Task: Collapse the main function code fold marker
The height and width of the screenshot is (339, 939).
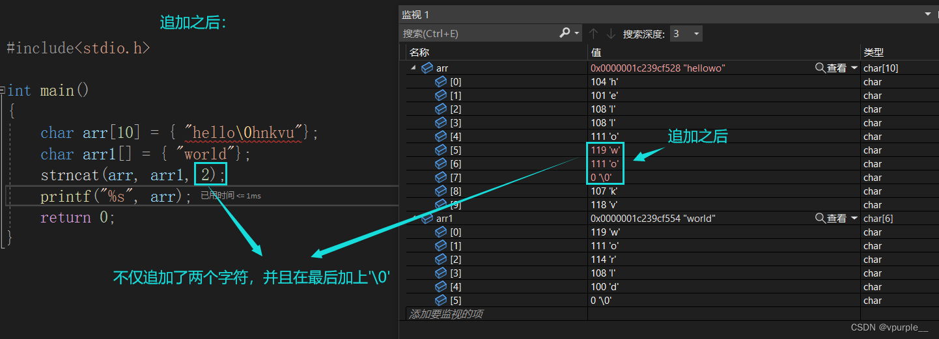Action: [3, 90]
